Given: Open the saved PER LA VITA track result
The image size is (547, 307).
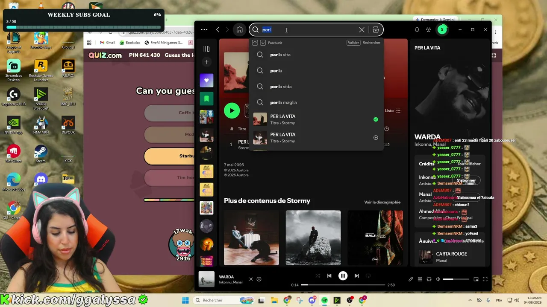Looking at the screenshot, I should point(316,119).
